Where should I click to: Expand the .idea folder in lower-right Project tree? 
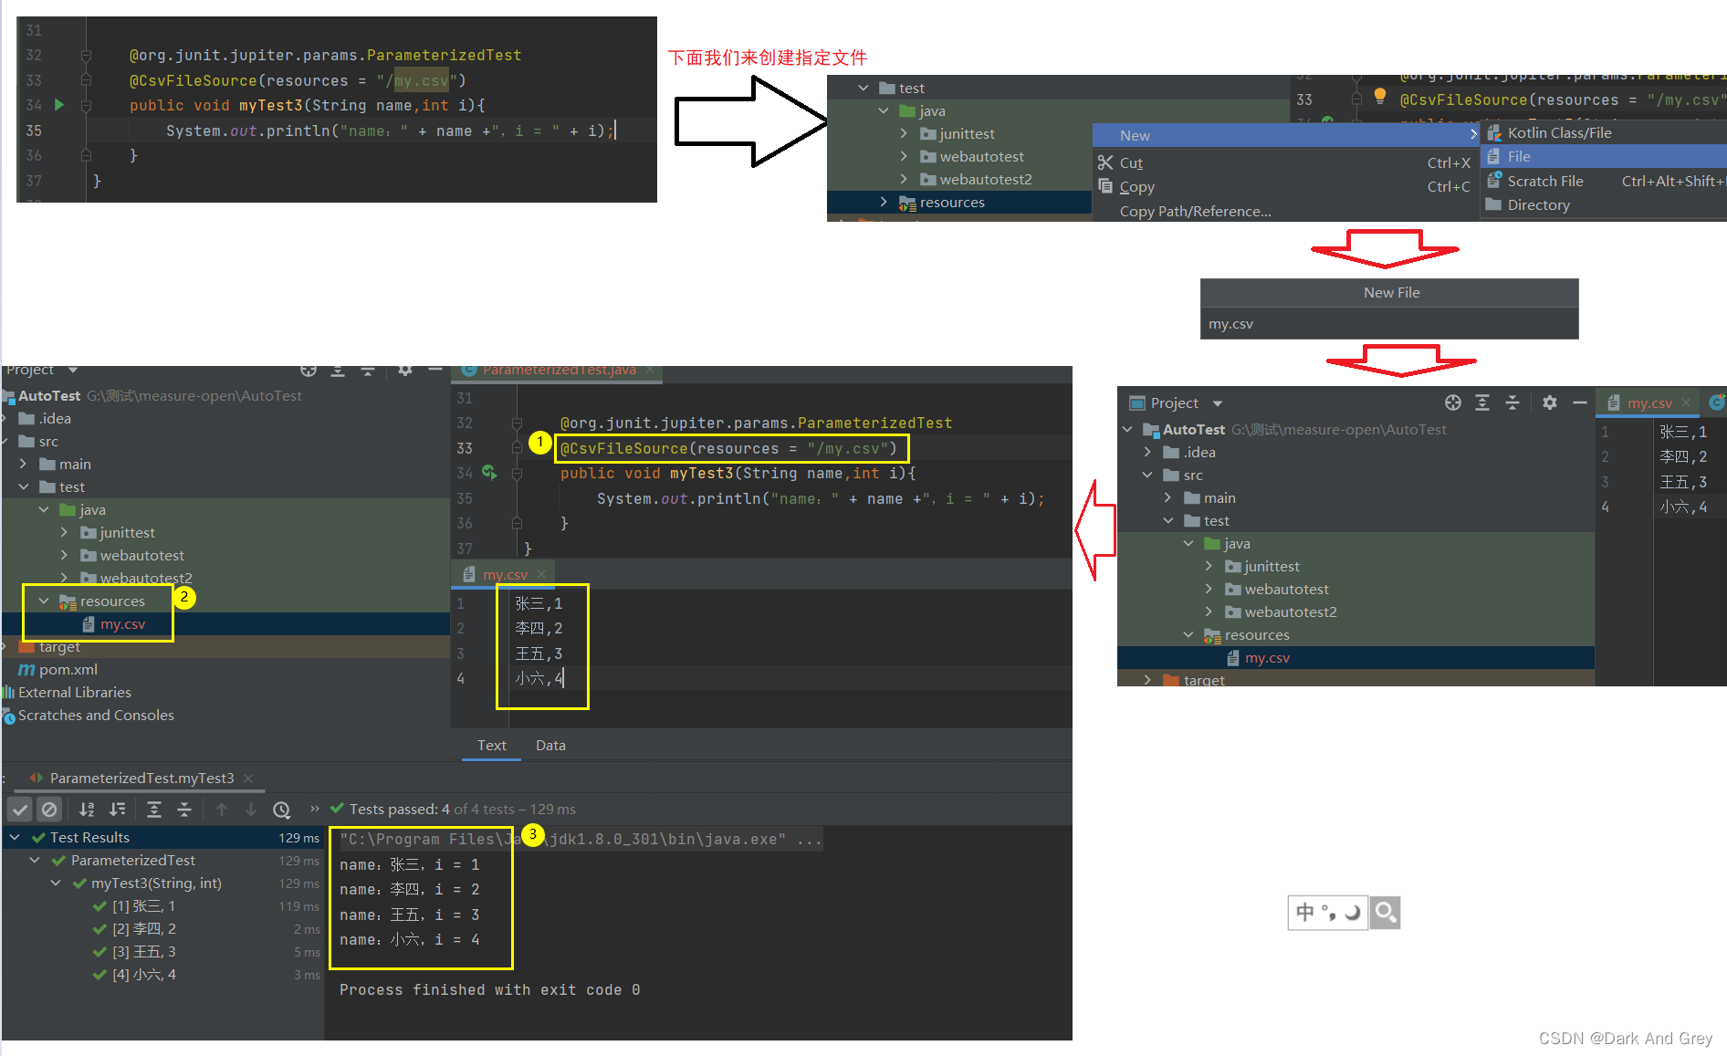point(1148,452)
